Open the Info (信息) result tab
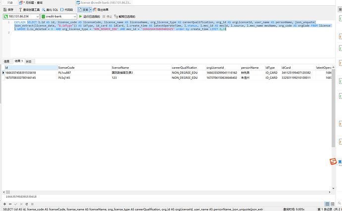The image size is (342, 211). [7, 61]
